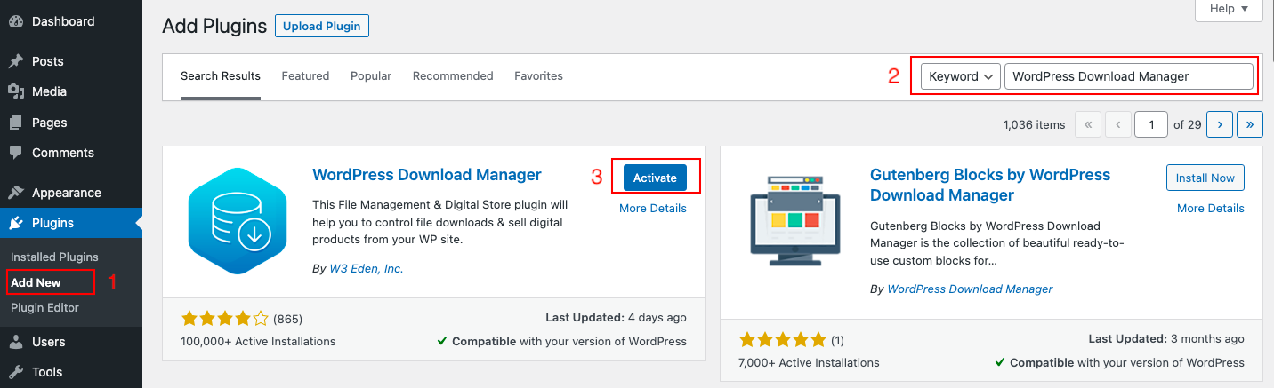Click the Posts pushpin icon
1274x388 pixels.
pyautogui.click(x=15, y=61)
